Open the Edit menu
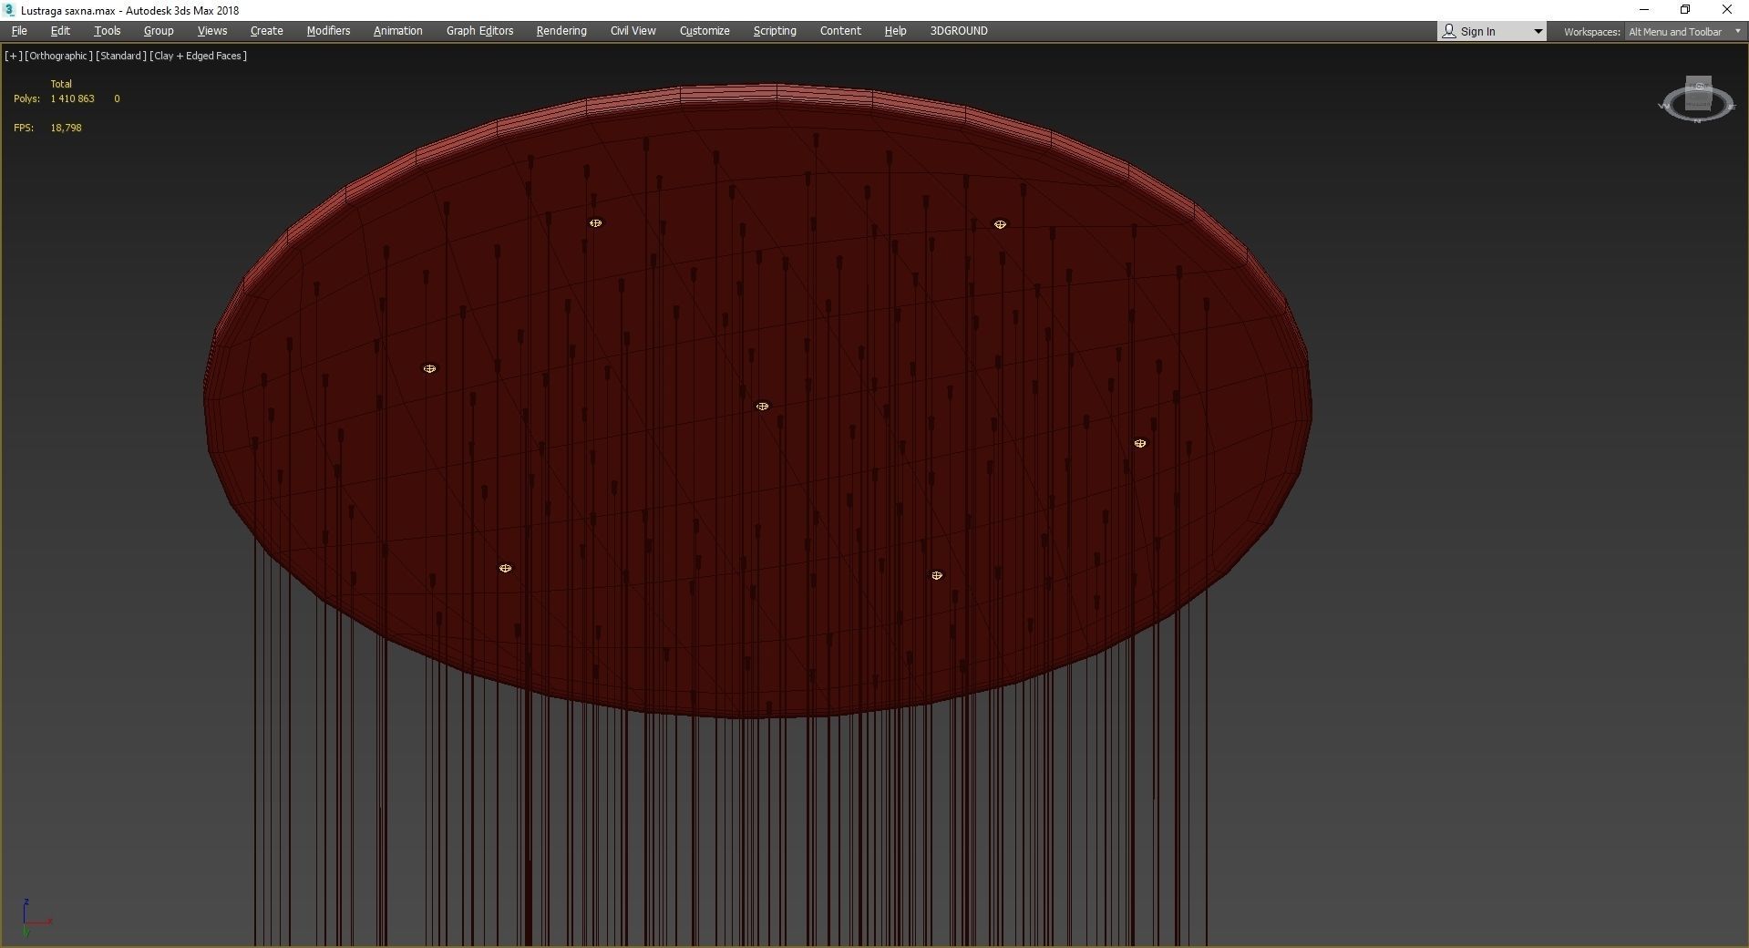This screenshot has width=1749, height=948. [x=60, y=31]
